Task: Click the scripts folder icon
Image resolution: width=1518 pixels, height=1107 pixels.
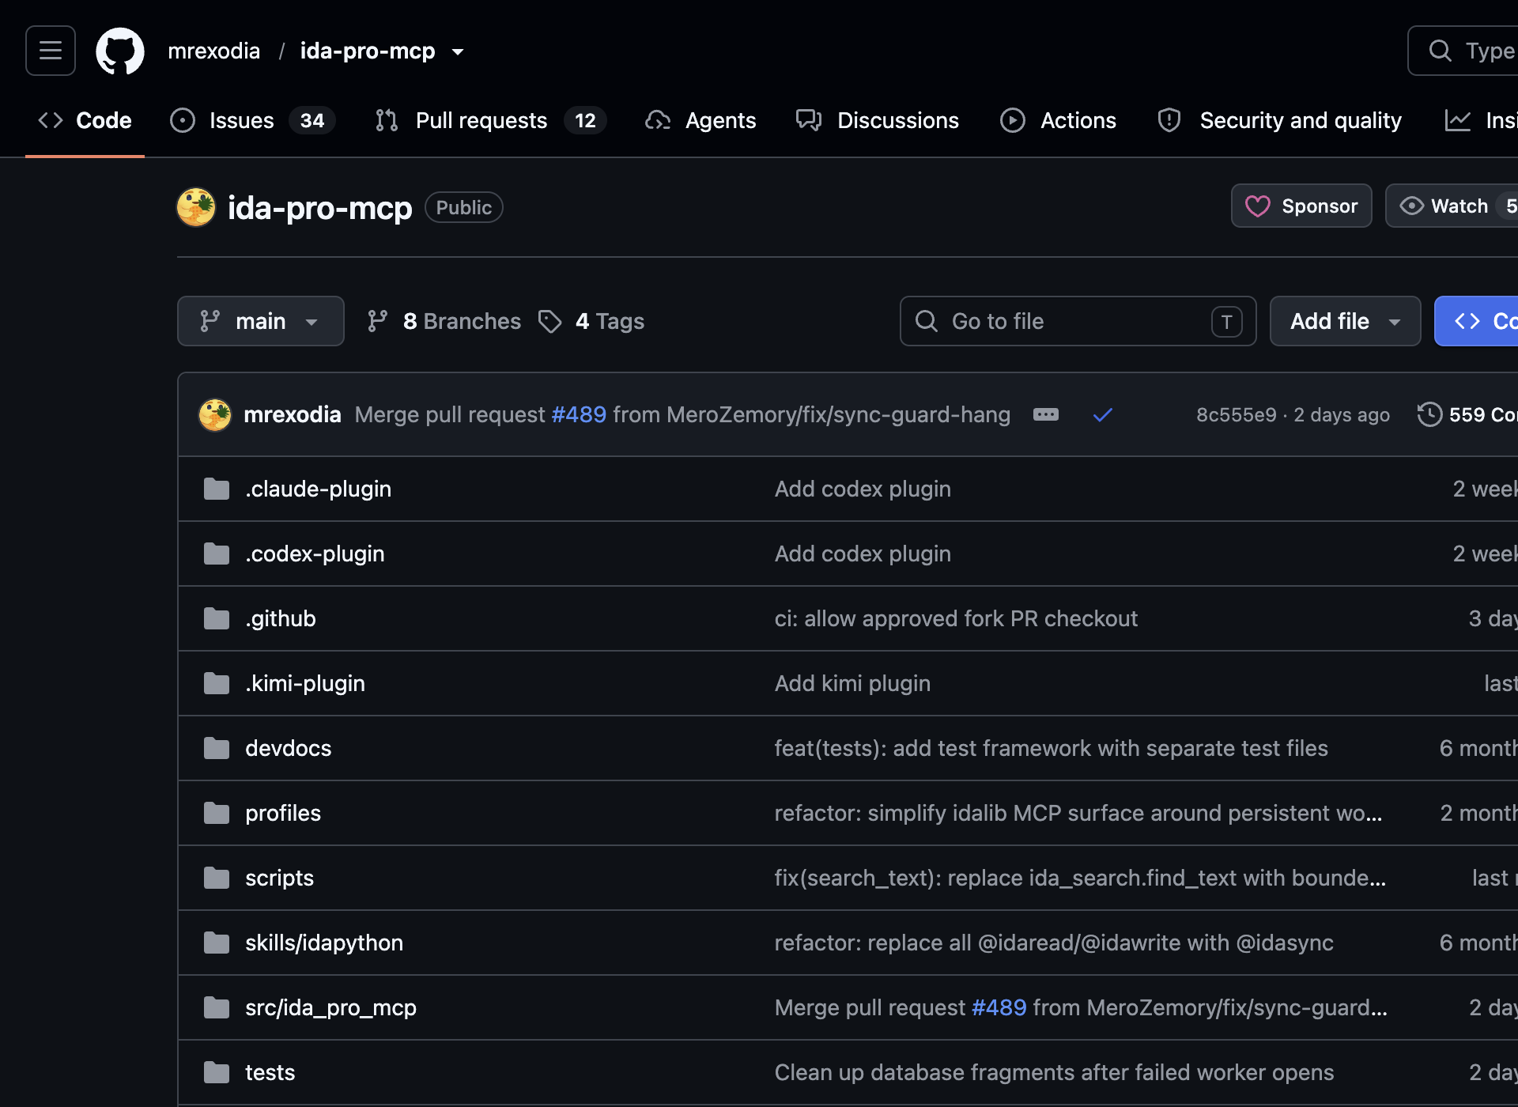Action: (217, 878)
